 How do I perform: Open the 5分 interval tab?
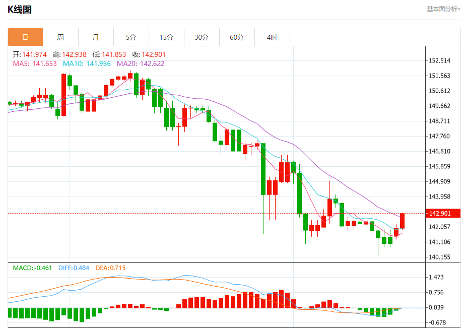coord(131,37)
